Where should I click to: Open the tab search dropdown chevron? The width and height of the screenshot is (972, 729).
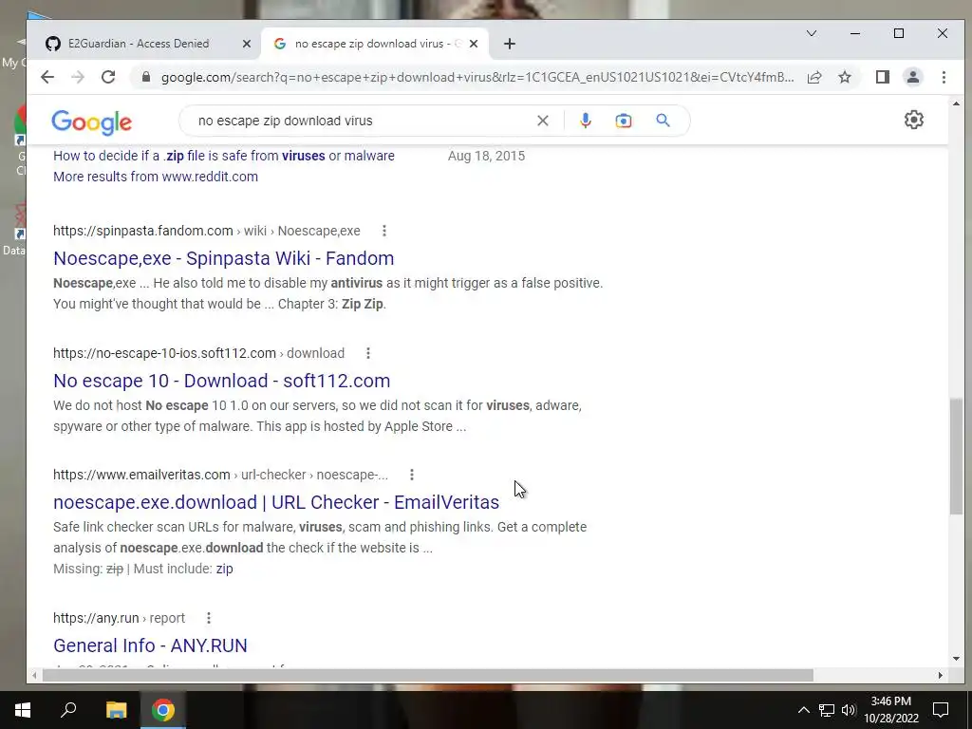(x=812, y=33)
